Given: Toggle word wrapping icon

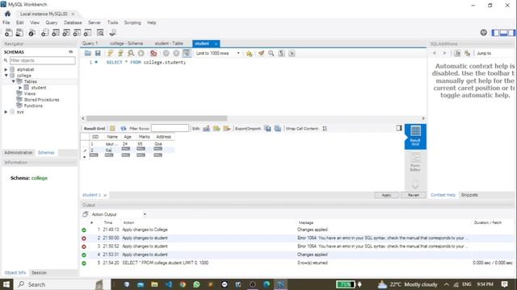Looking at the screenshot, I should [292, 53].
